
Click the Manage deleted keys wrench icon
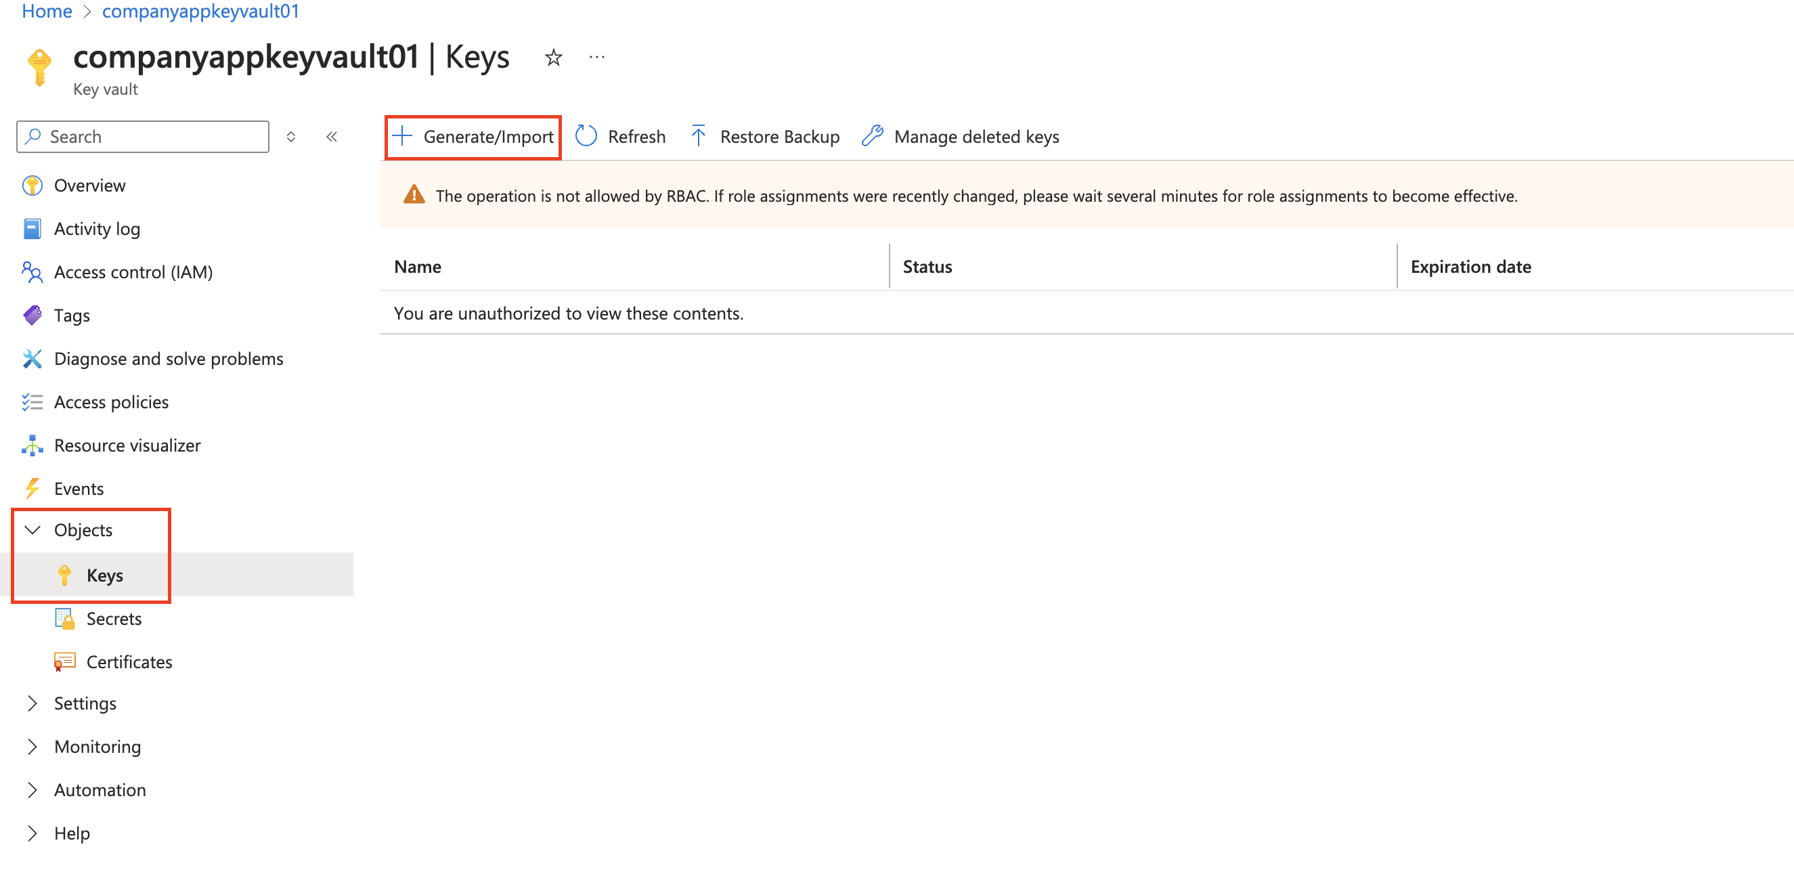(872, 136)
